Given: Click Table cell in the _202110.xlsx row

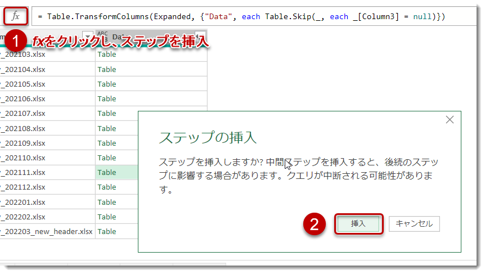Looking at the screenshot, I should click(116, 158).
